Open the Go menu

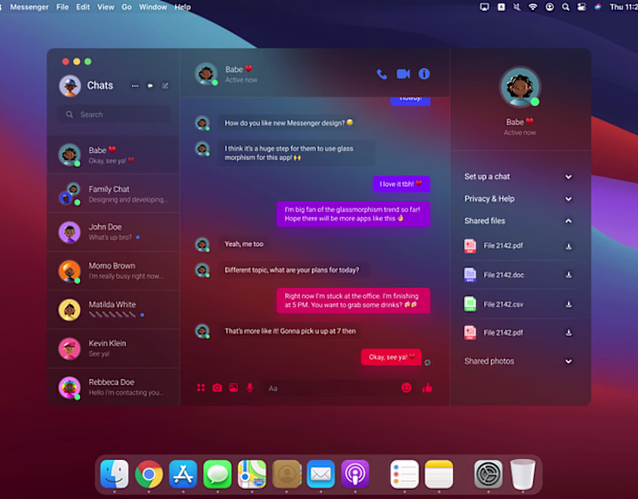127,7
